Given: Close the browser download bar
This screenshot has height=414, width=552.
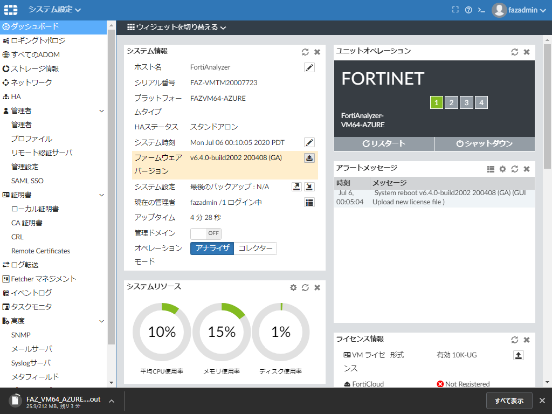Looking at the screenshot, I should click(542, 401).
